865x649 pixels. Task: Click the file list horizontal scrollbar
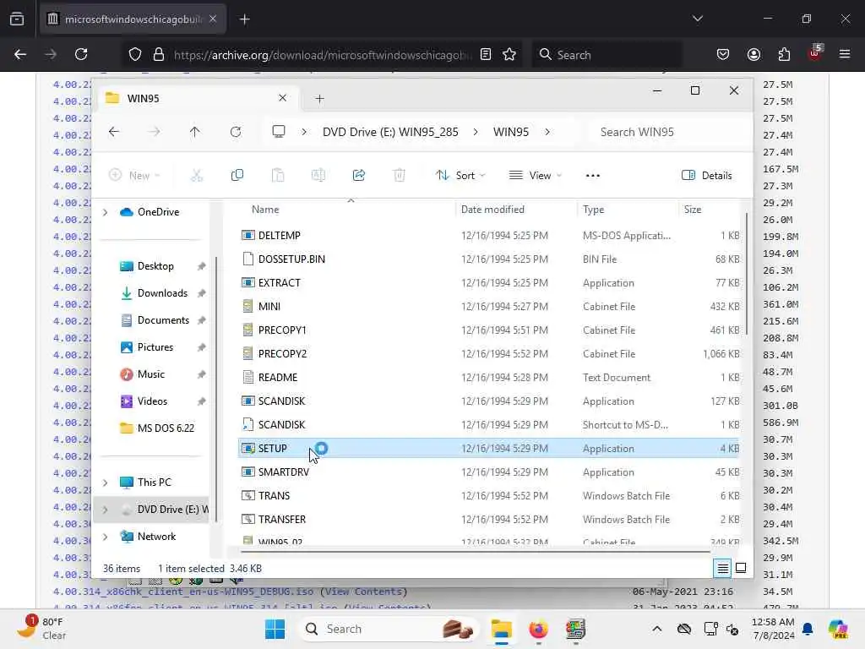476,551
